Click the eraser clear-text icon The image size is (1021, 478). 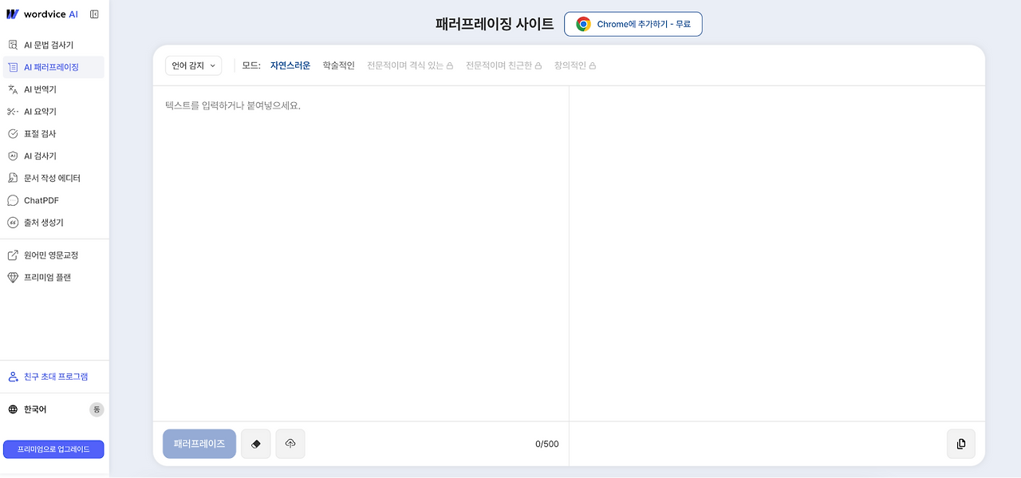point(256,444)
